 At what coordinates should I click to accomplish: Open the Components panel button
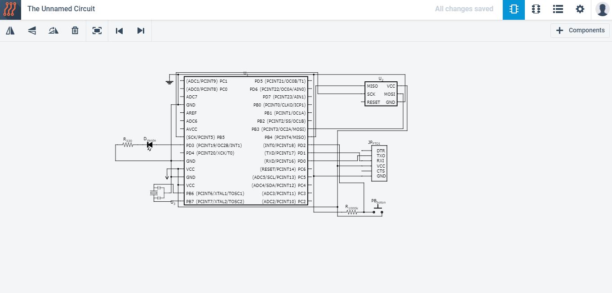click(580, 31)
